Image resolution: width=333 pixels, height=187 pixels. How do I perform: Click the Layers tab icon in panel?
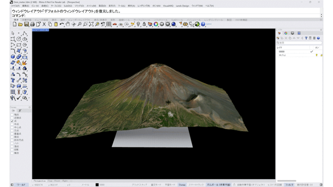click(279, 33)
